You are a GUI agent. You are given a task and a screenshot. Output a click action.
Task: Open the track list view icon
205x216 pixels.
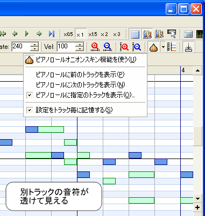(x=135, y=34)
